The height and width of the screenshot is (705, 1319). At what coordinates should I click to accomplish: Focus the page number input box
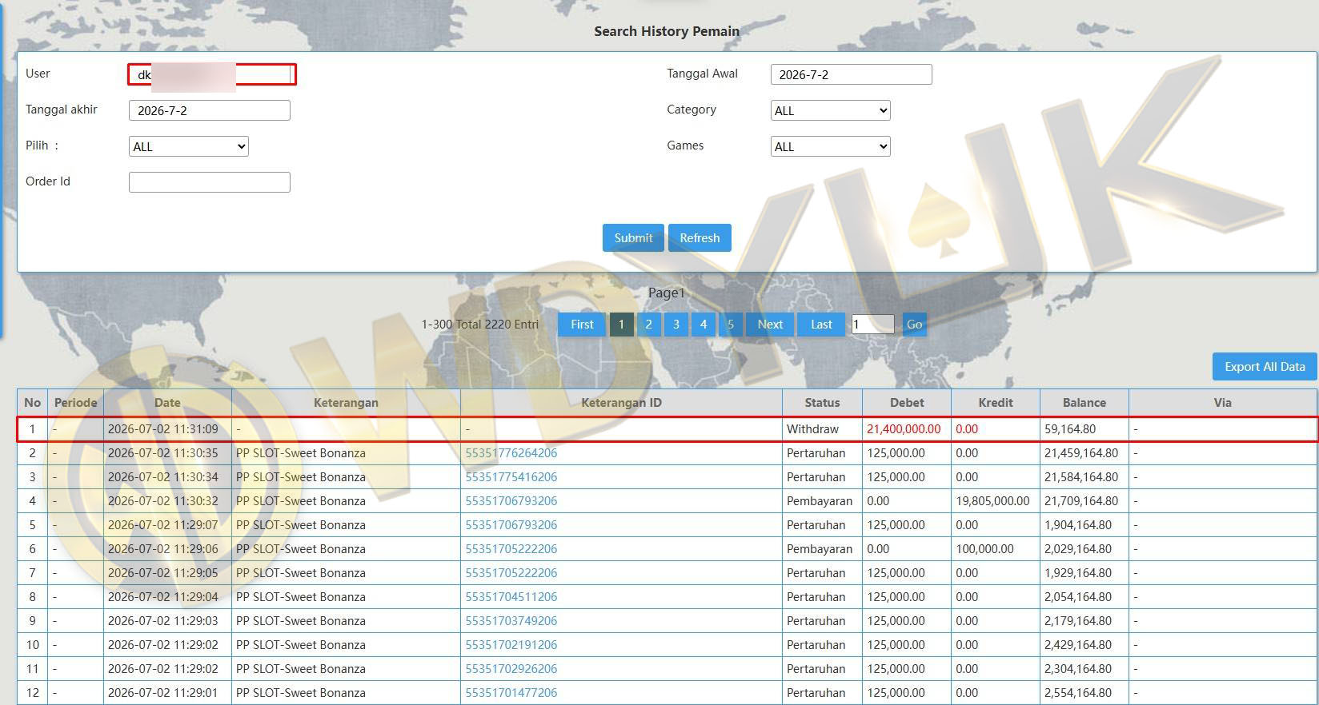point(872,325)
